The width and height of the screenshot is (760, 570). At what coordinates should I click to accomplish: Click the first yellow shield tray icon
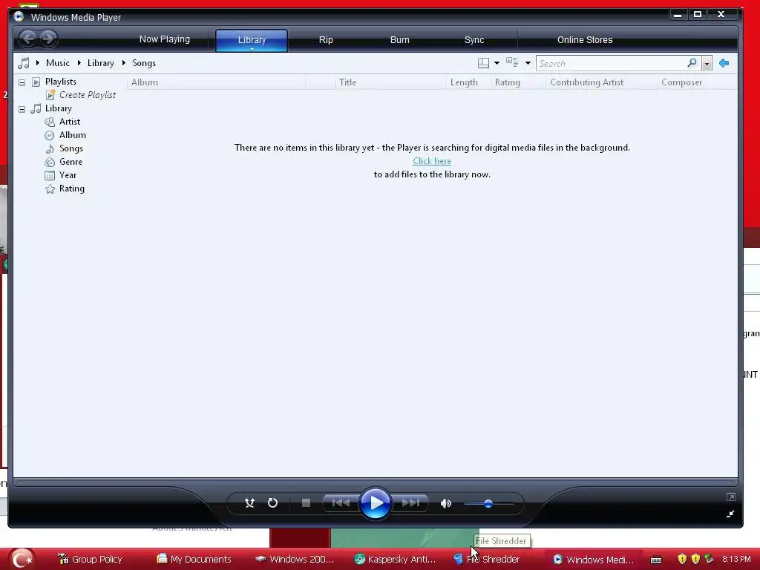(x=682, y=559)
